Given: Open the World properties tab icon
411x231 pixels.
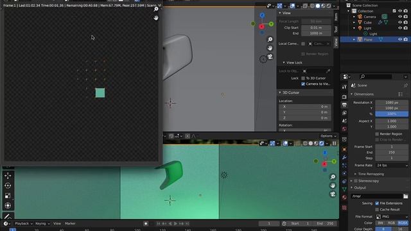Looking at the screenshot, I should click(344, 129).
